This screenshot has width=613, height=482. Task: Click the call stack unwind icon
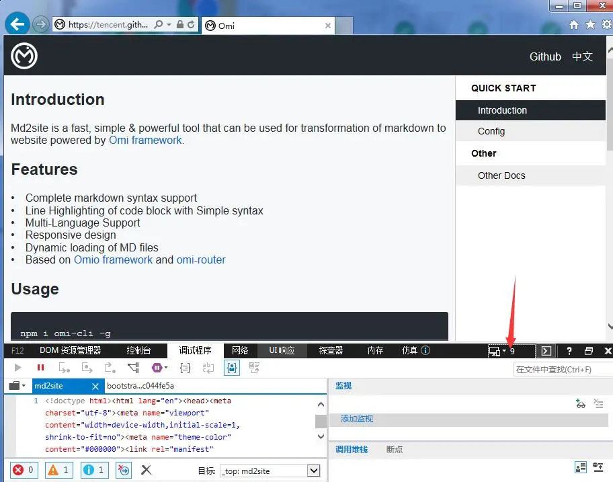(x=598, y=467)
